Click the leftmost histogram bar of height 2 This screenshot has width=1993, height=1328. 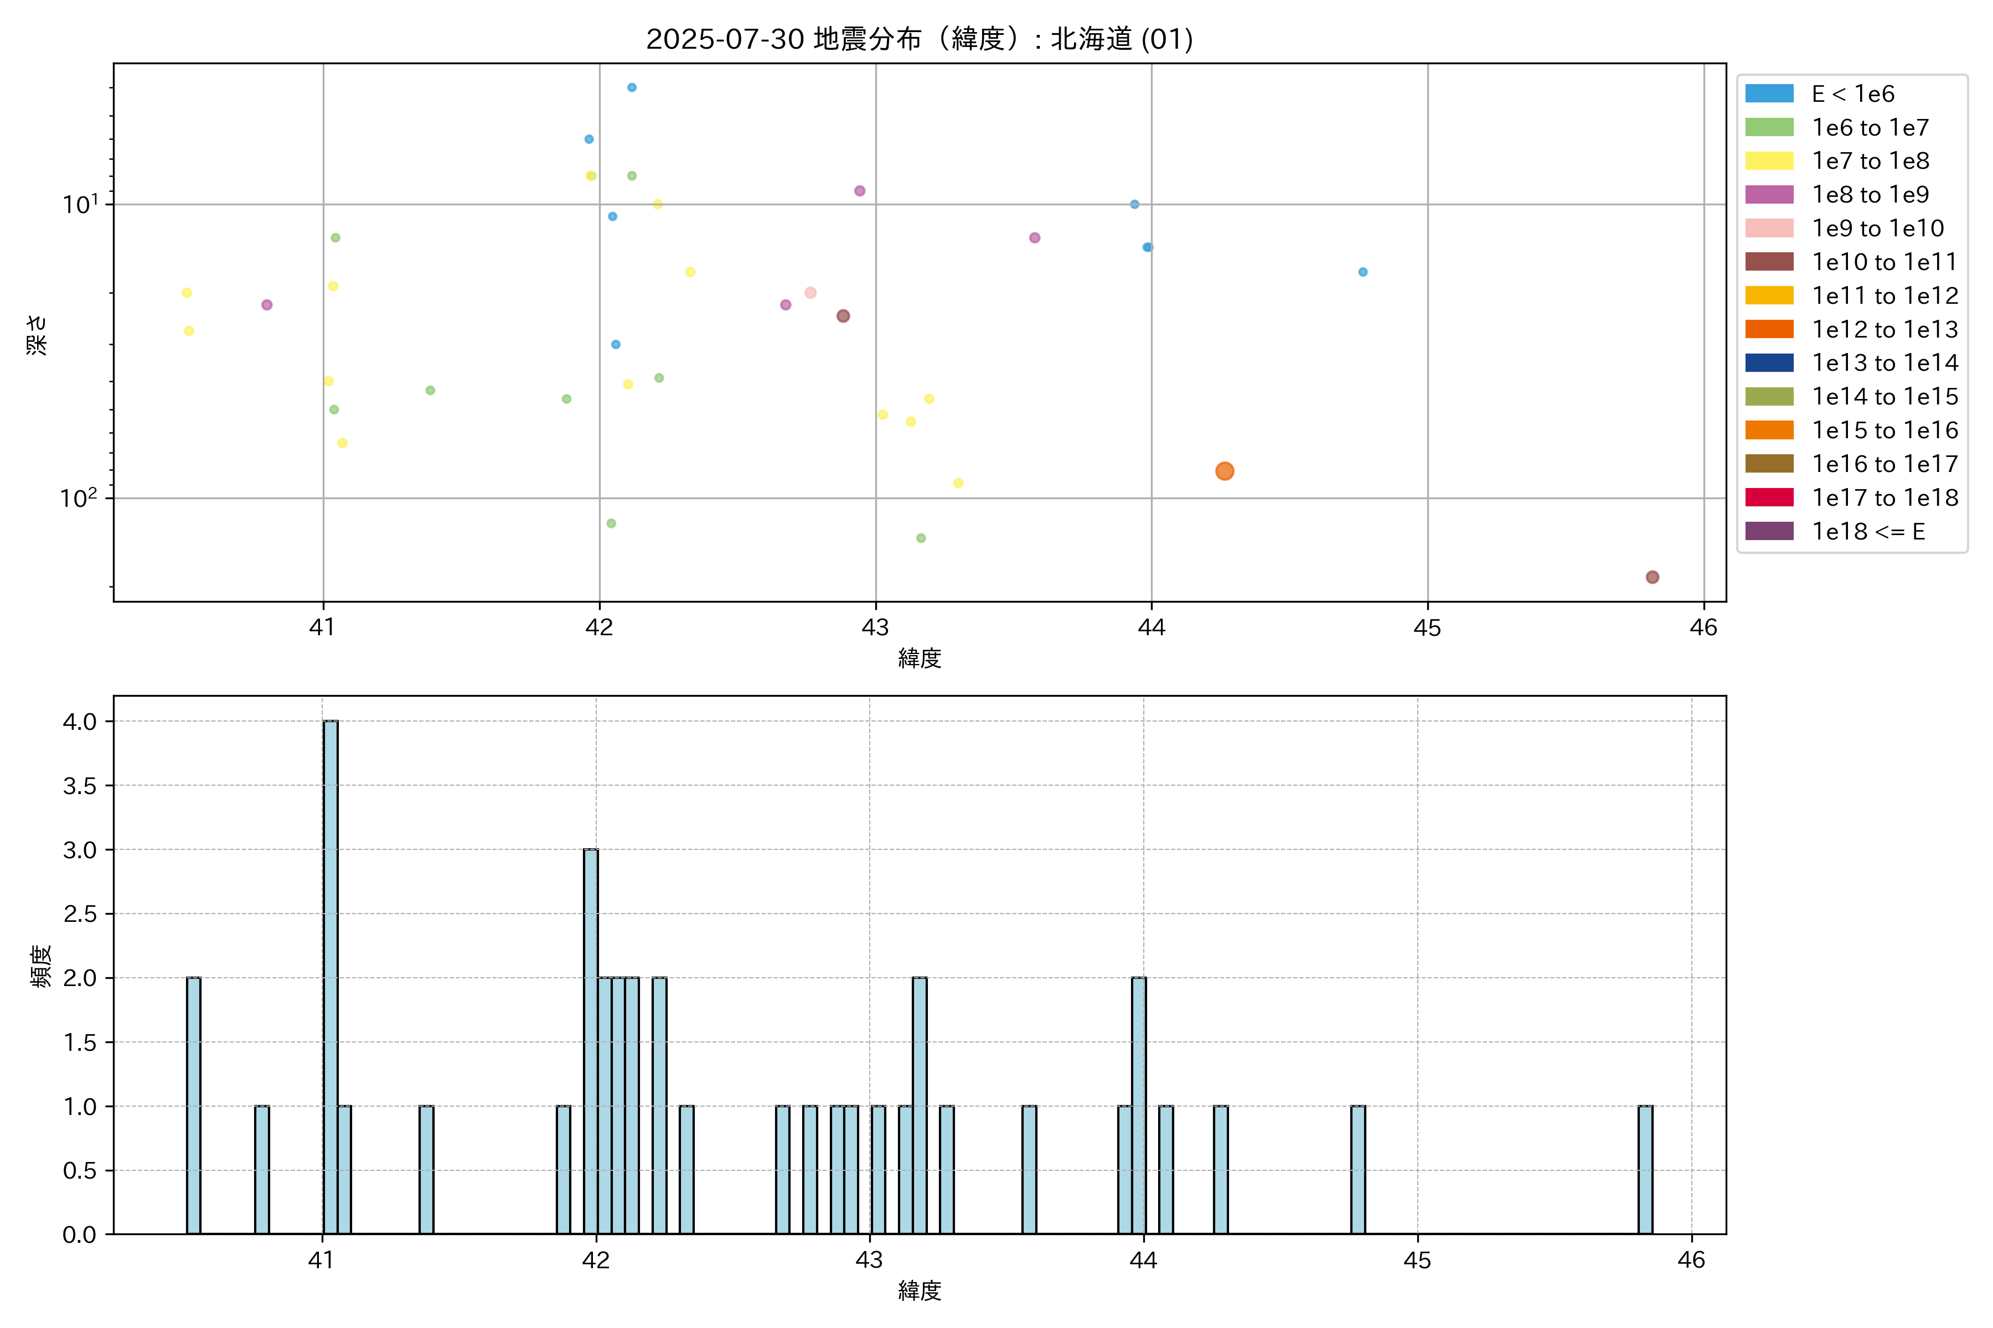pos(193,1105)
